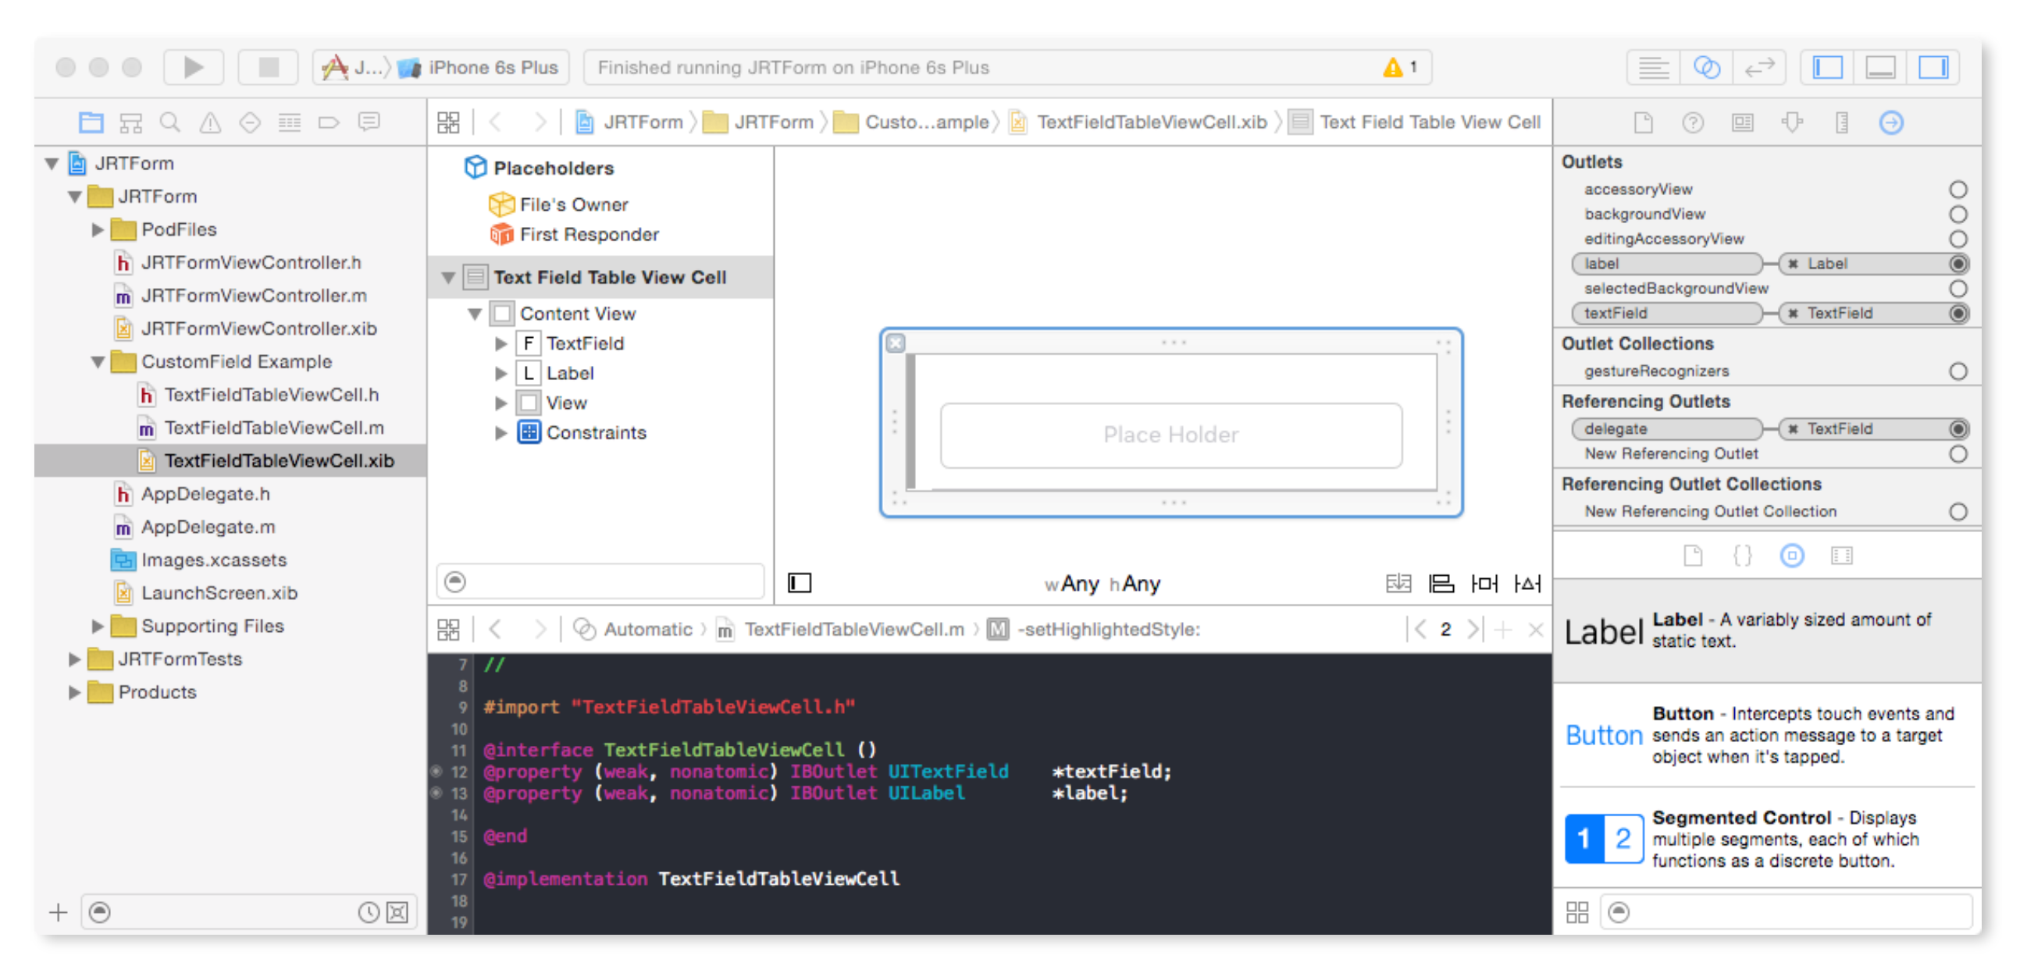
Task: Disconnect the label outlet with x button
Action: [1793, 264]
